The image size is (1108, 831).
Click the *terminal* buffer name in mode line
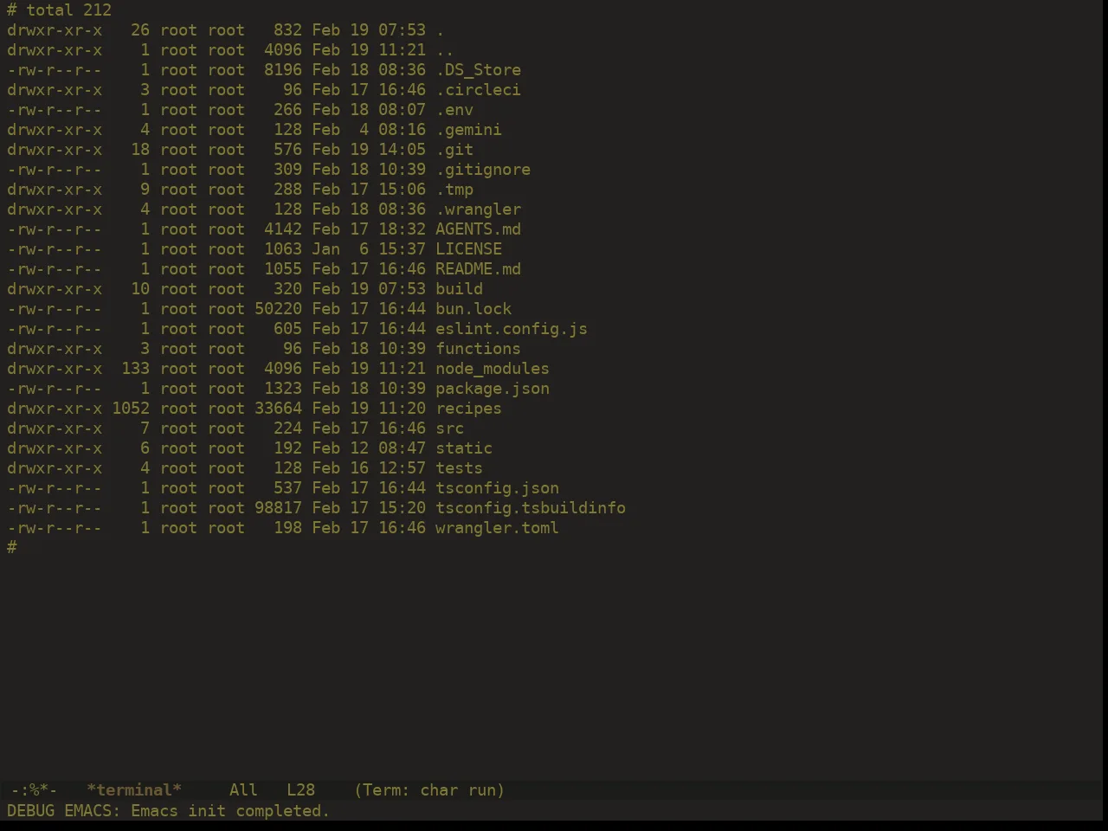coord(134,790)
